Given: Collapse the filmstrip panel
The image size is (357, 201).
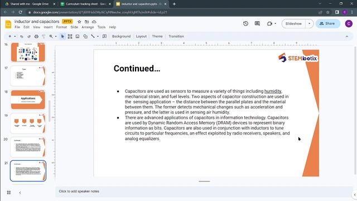Looking at the screenshot, I should tap(20, 193).
